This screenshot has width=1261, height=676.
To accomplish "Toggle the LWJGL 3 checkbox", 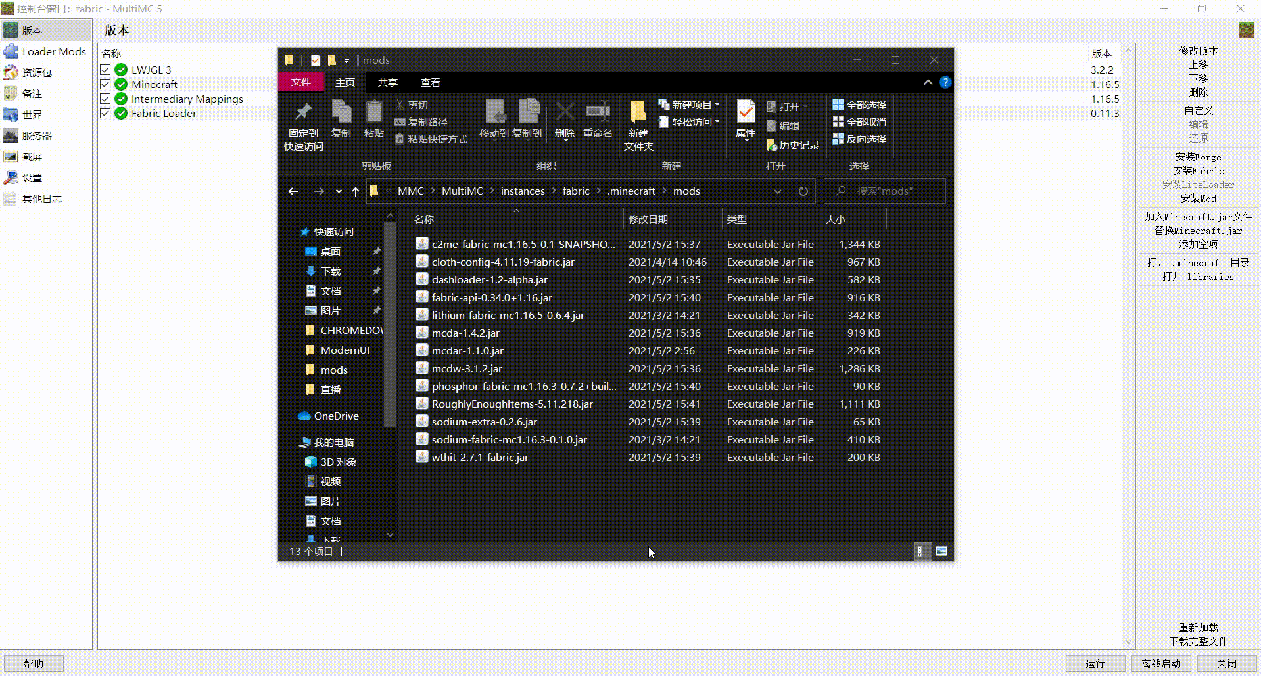I will coord(105,70).
